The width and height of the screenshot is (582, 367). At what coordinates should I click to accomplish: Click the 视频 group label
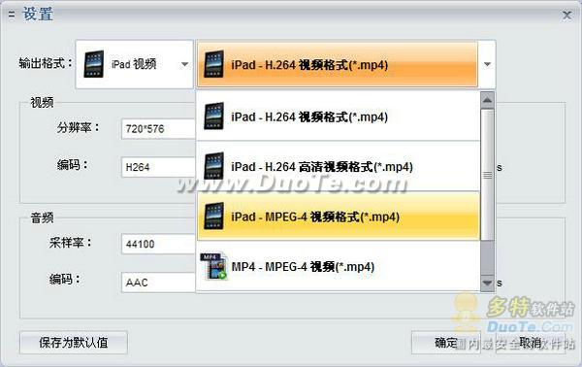pos(42,103)
